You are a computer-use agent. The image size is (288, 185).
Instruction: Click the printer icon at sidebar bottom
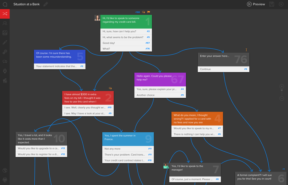coord(5,180)
